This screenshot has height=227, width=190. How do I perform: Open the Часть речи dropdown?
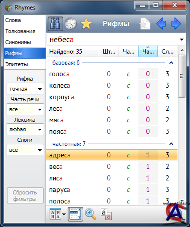click(x=25, y=109)
